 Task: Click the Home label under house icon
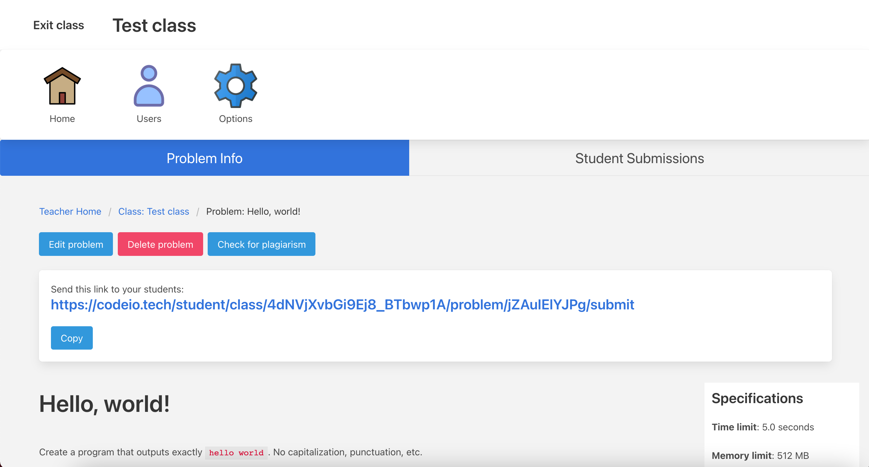[x=62, y=119]
